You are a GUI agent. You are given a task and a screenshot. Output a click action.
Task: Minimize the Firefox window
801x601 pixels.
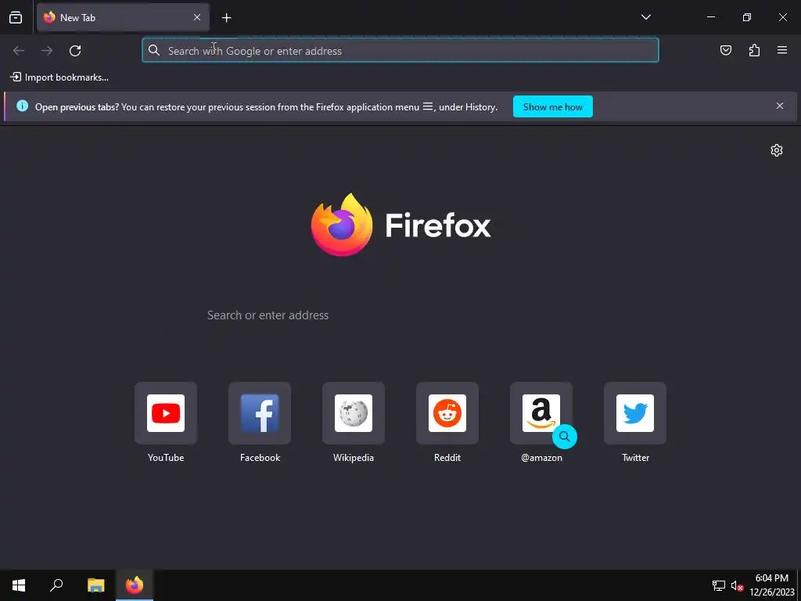710,17
